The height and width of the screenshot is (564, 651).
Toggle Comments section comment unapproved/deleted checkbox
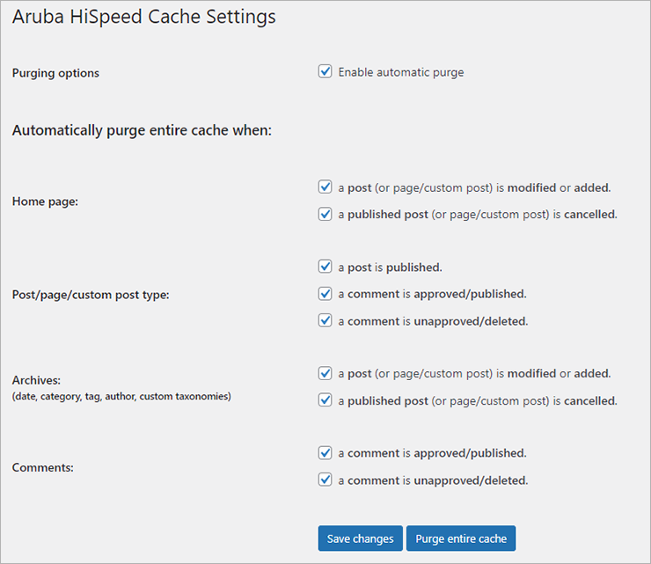click(325, 480)
